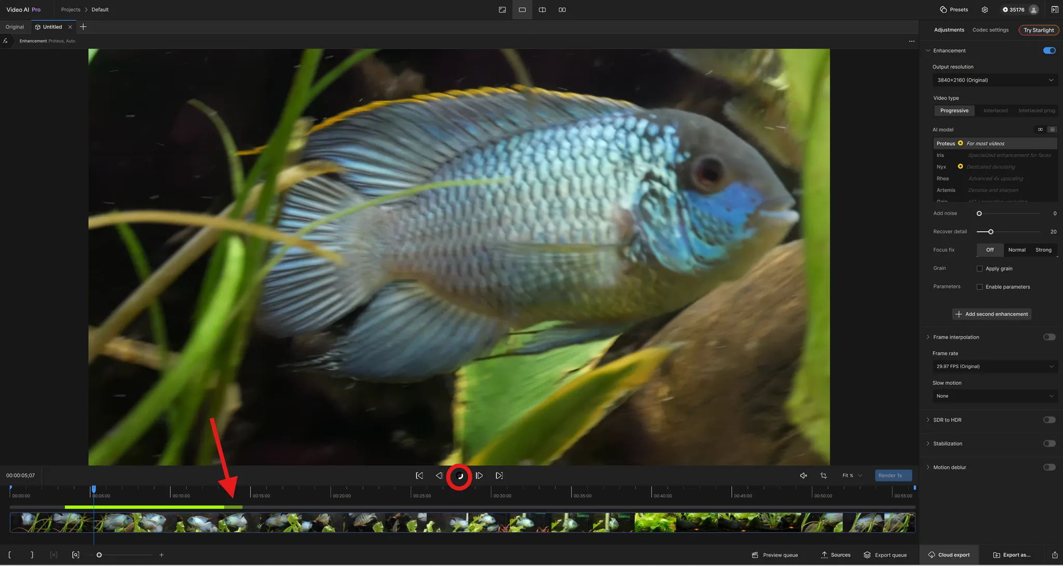Switch to the Original tab
Image resolution: width=1063 pixels, height=566 pixels.
[15, 27]
